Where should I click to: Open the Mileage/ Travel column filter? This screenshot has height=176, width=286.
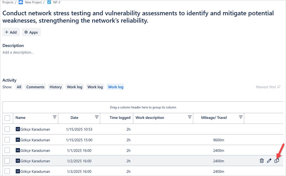(241, 117)
